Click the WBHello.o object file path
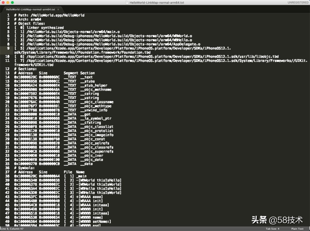 click(109, 40)
